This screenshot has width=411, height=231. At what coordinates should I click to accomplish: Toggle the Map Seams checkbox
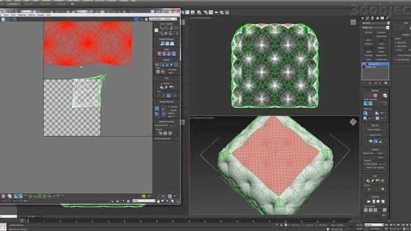[x=396, y=42]
